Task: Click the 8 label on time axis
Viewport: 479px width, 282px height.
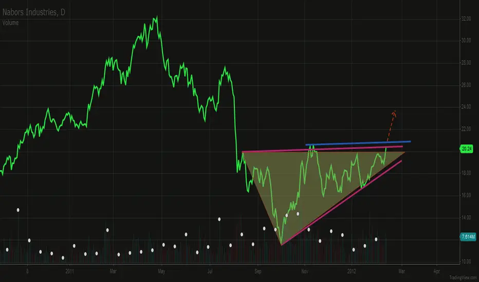Action: click(x=27, y=271)
